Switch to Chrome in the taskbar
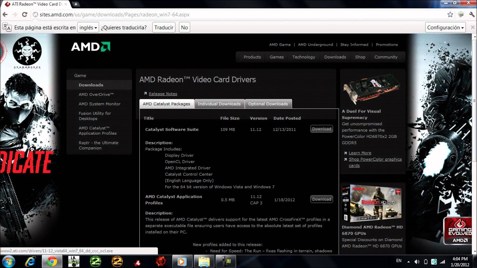This screenshot has height=268, width=477. [52, 262]
